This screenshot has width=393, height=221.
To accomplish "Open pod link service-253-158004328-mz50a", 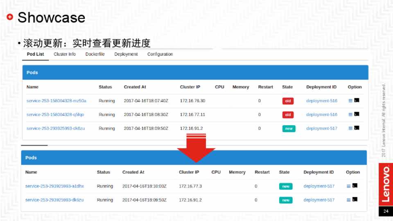I will pos(56,101).
